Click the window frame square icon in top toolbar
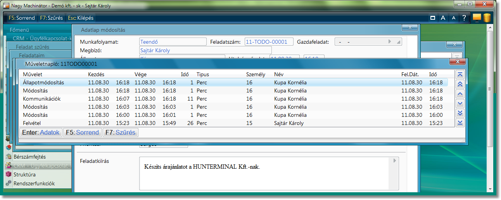 [x=432, y=18]
